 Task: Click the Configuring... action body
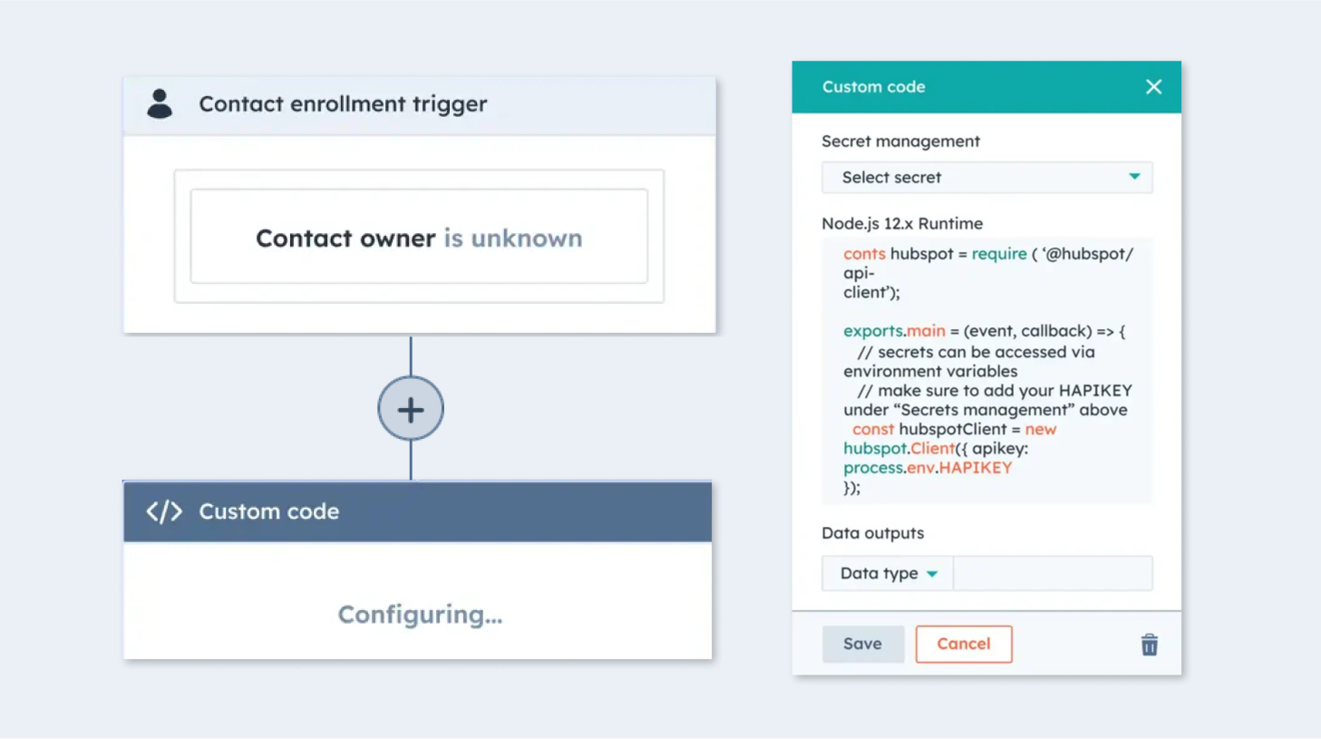(417, 600)
